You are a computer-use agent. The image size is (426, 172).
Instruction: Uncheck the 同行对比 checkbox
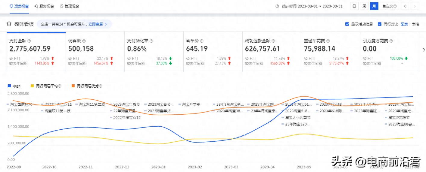click(380, 24)
